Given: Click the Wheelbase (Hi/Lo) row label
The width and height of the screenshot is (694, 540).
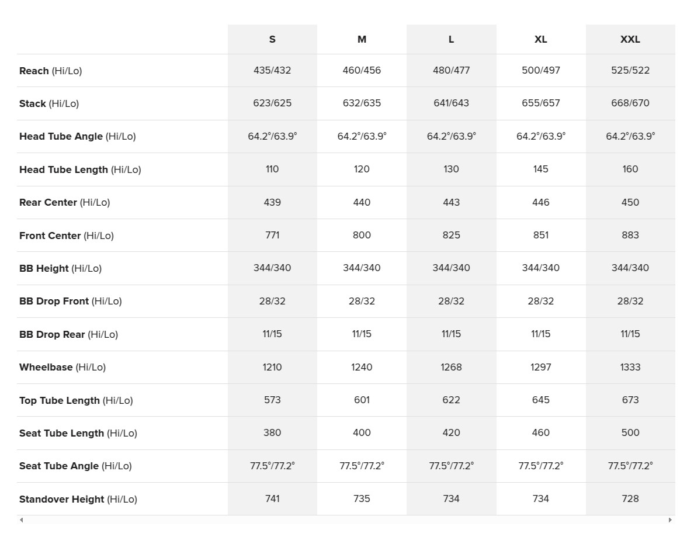Looking at the screenshot, I should (x=63, y=368).
